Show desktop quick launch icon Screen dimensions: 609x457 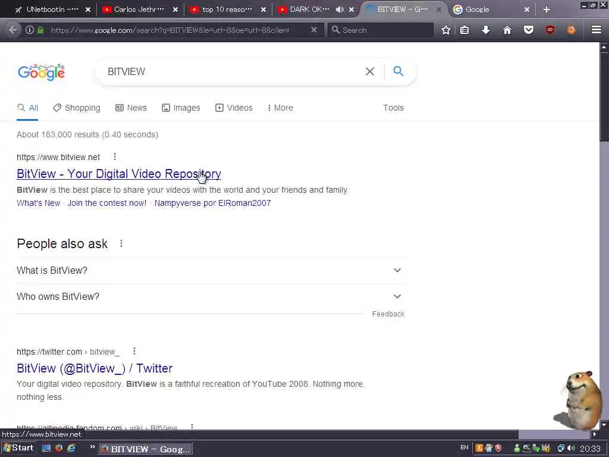46,448
